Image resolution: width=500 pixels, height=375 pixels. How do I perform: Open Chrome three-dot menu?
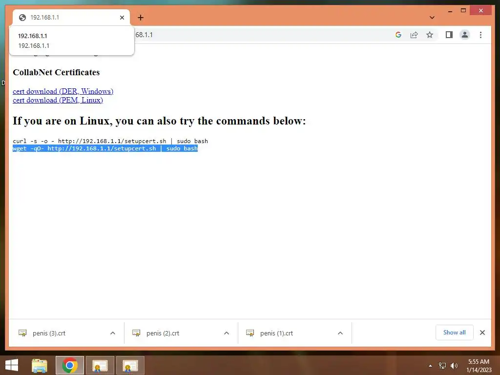[x=480, y=35]
